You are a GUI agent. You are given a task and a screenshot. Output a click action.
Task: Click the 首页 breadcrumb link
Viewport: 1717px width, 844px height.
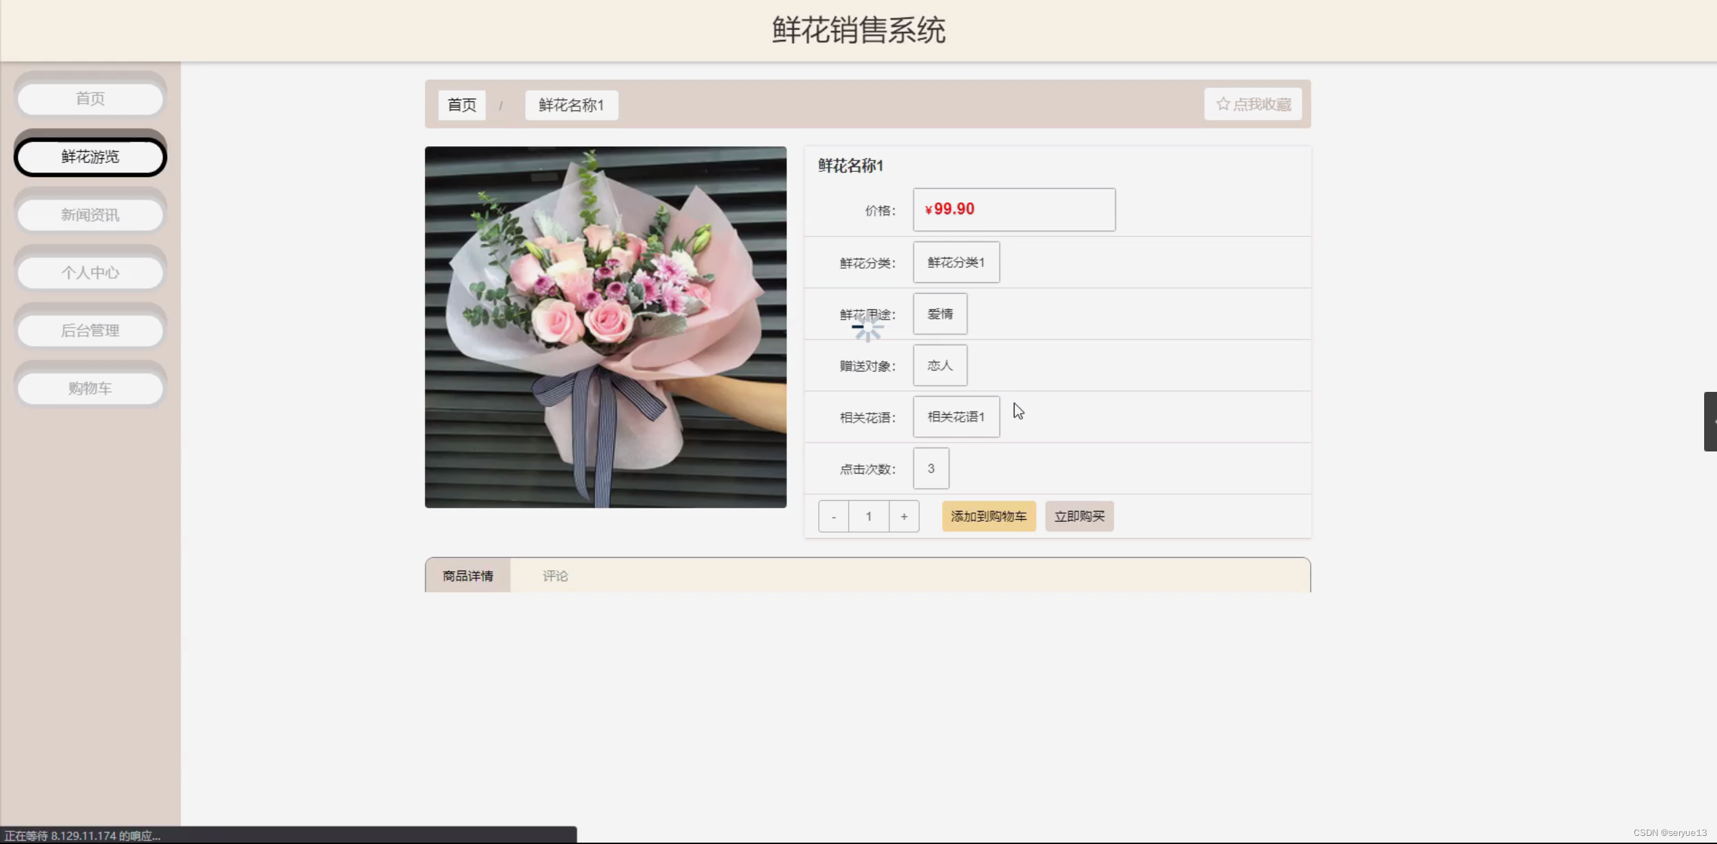click(x=462, y=105)
